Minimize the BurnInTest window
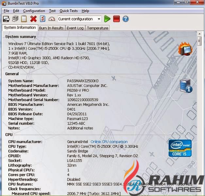 [x=178, y=2]
